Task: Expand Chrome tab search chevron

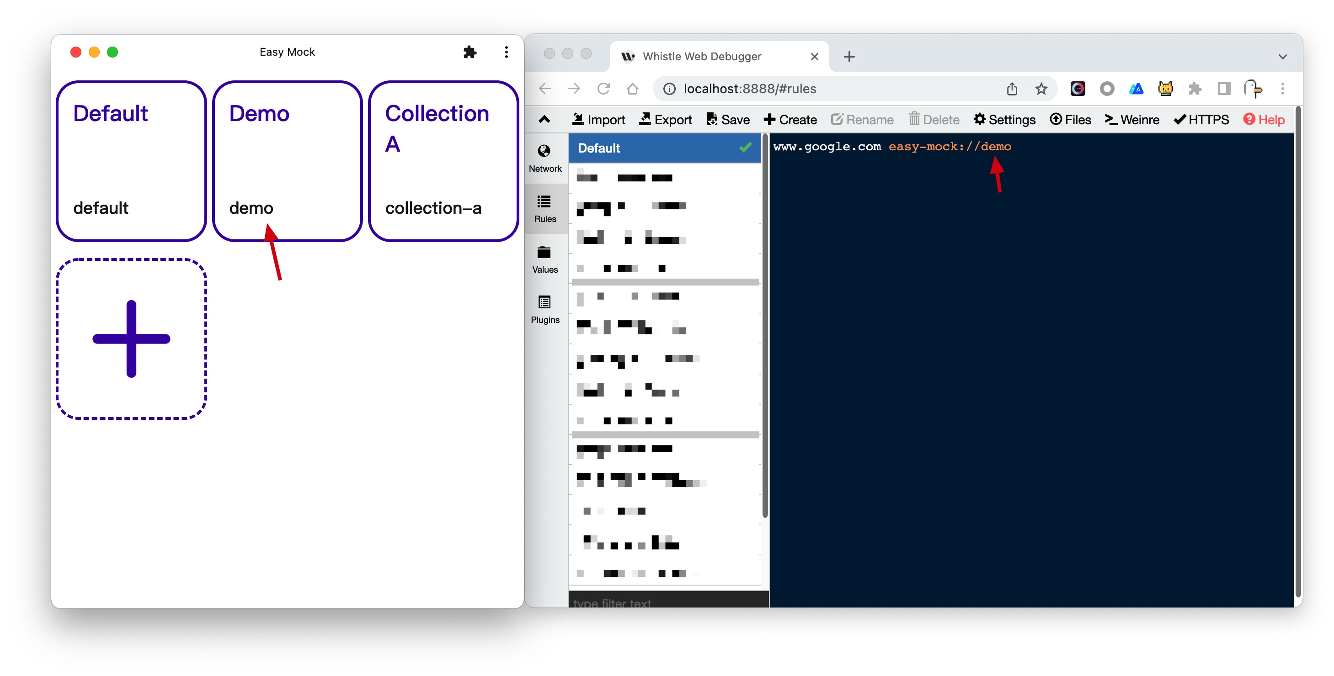Action: (x=1282, y=56)
